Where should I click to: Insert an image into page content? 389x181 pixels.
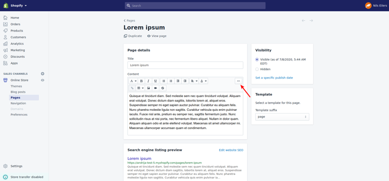pyautogui.click(x=148, y=88)
